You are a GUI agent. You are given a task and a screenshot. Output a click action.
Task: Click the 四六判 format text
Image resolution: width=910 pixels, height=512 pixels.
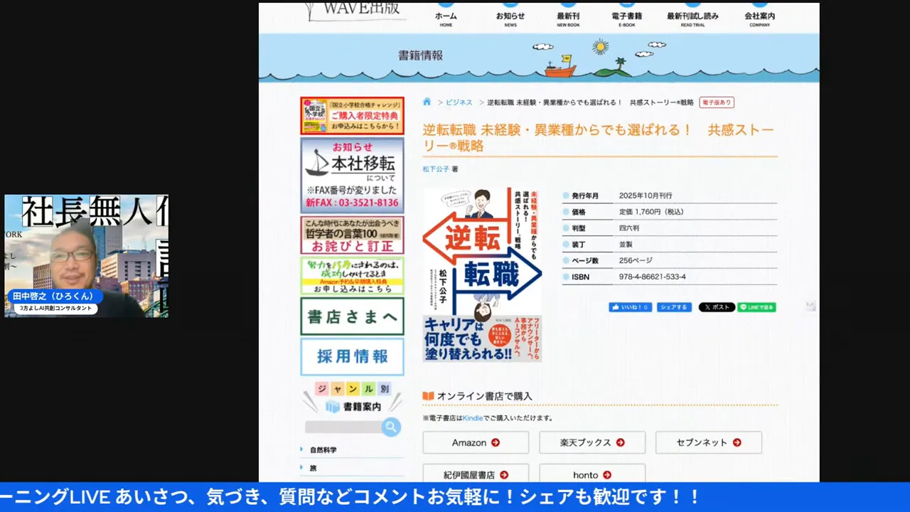(629, 228)
